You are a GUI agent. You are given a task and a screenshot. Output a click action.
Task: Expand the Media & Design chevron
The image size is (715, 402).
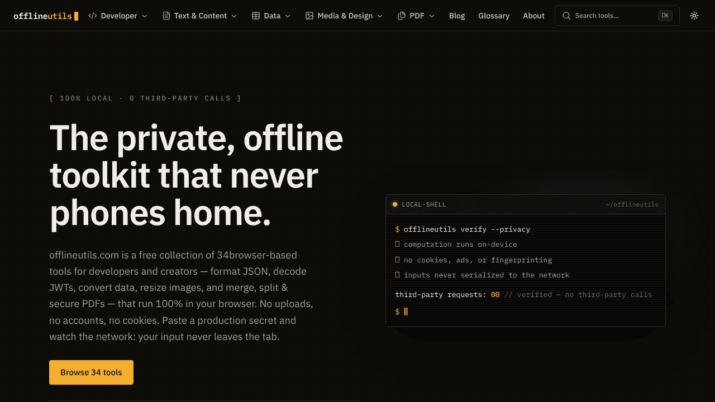tap(380, 16)
